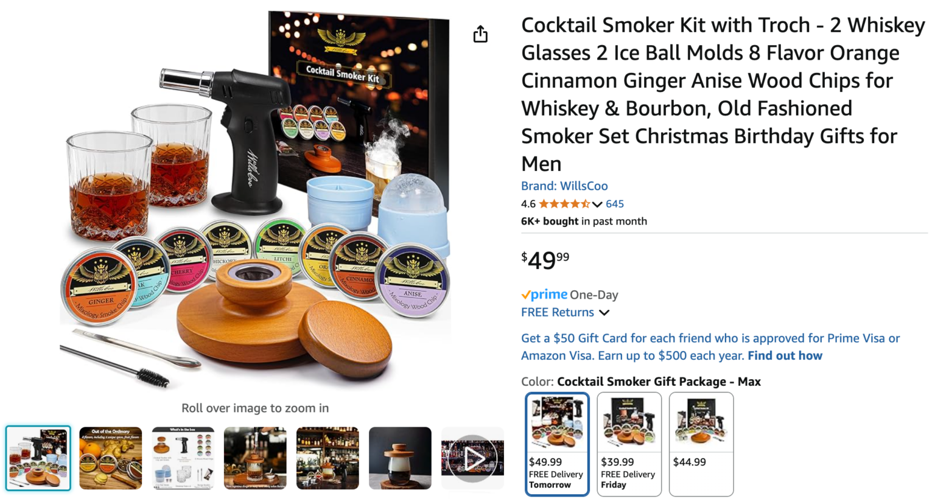Image resolution: width=935 pixels, height=499 pixels.
Task: Select the liquor shelf background thumbnail
Action: (x=327, y=458)
